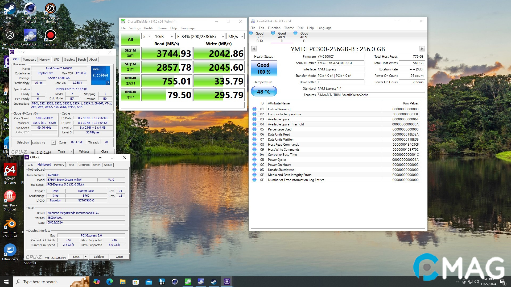The width and height of the screenshot is (511, 287).
Task: Open the Settings menu in CrystalDiskMark
Action: (135, 28)
